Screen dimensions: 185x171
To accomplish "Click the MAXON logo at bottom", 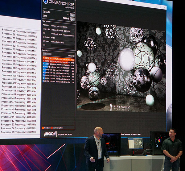I will coord(50,134).
